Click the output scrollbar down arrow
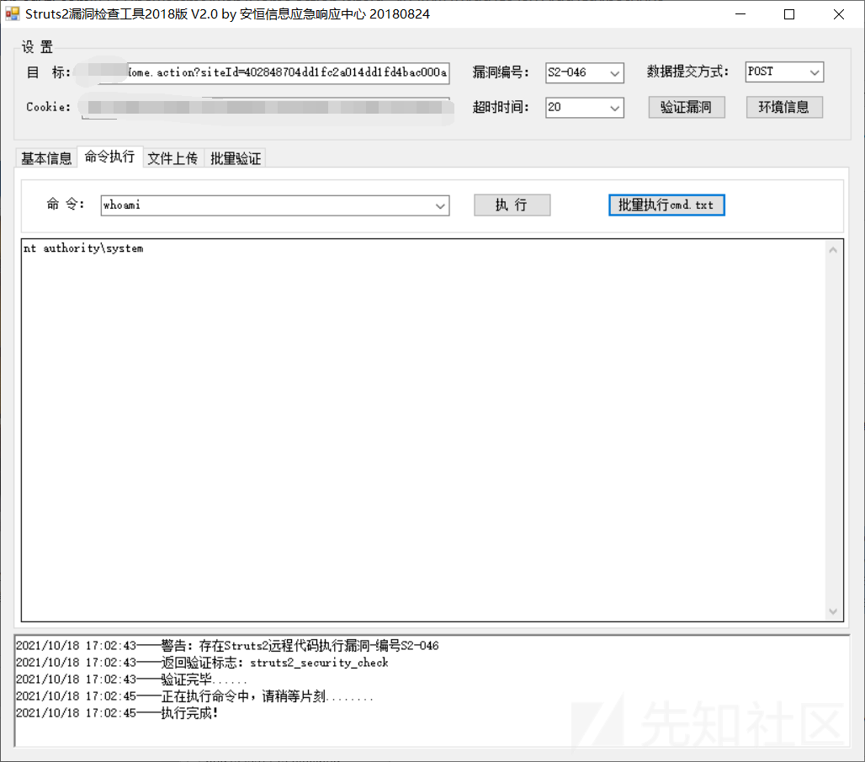The width and height of the screenshot is (865, 762). pos(833,611)
